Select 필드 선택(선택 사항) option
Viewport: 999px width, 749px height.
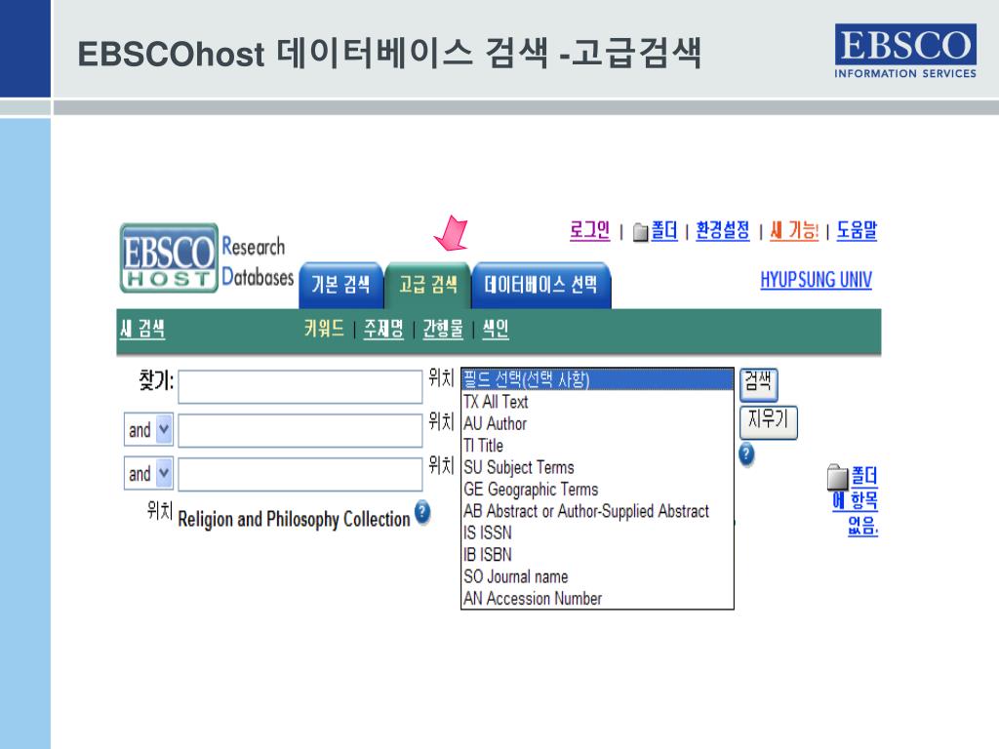597,379
